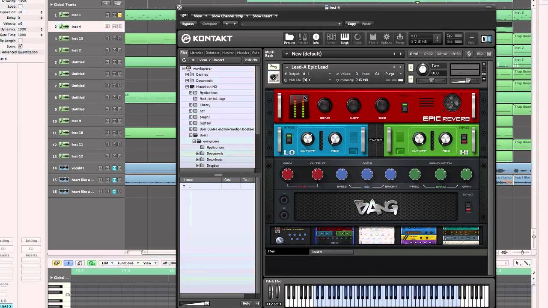Click the panic exclamation button
The width and height of the screenshot is (548, 308).
coord(437,38)
